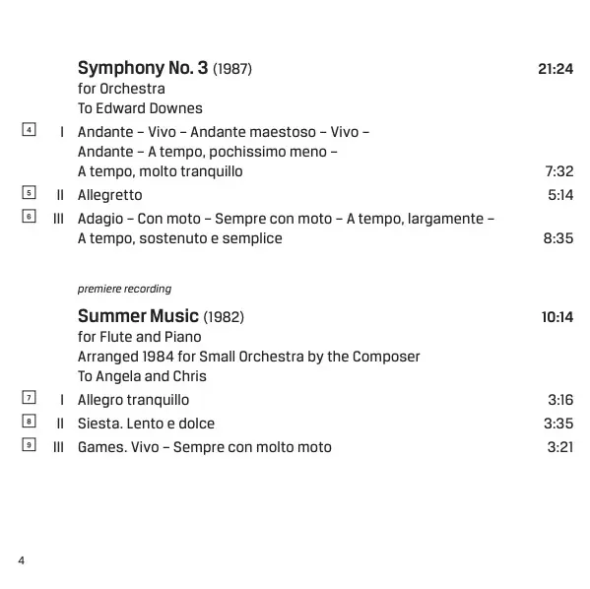The image size is (590, 589).
Task: Click the track 7 number box
Action: [x=29, y=397]
